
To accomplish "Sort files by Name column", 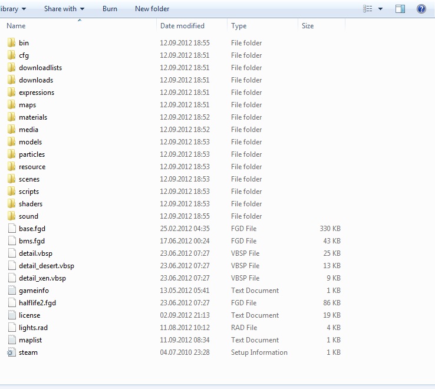I will (17, 26).
